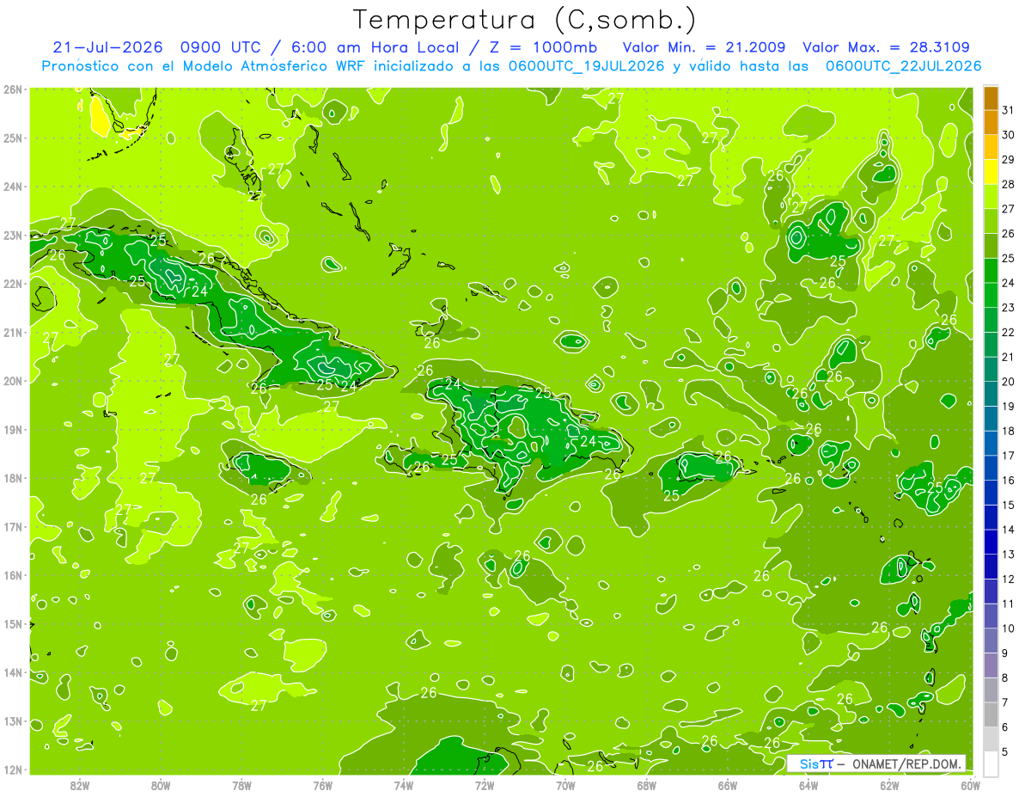The image size is (1031, 797).
Task: Click the '74W' longitude axis label
Action: tap(404, 786)
